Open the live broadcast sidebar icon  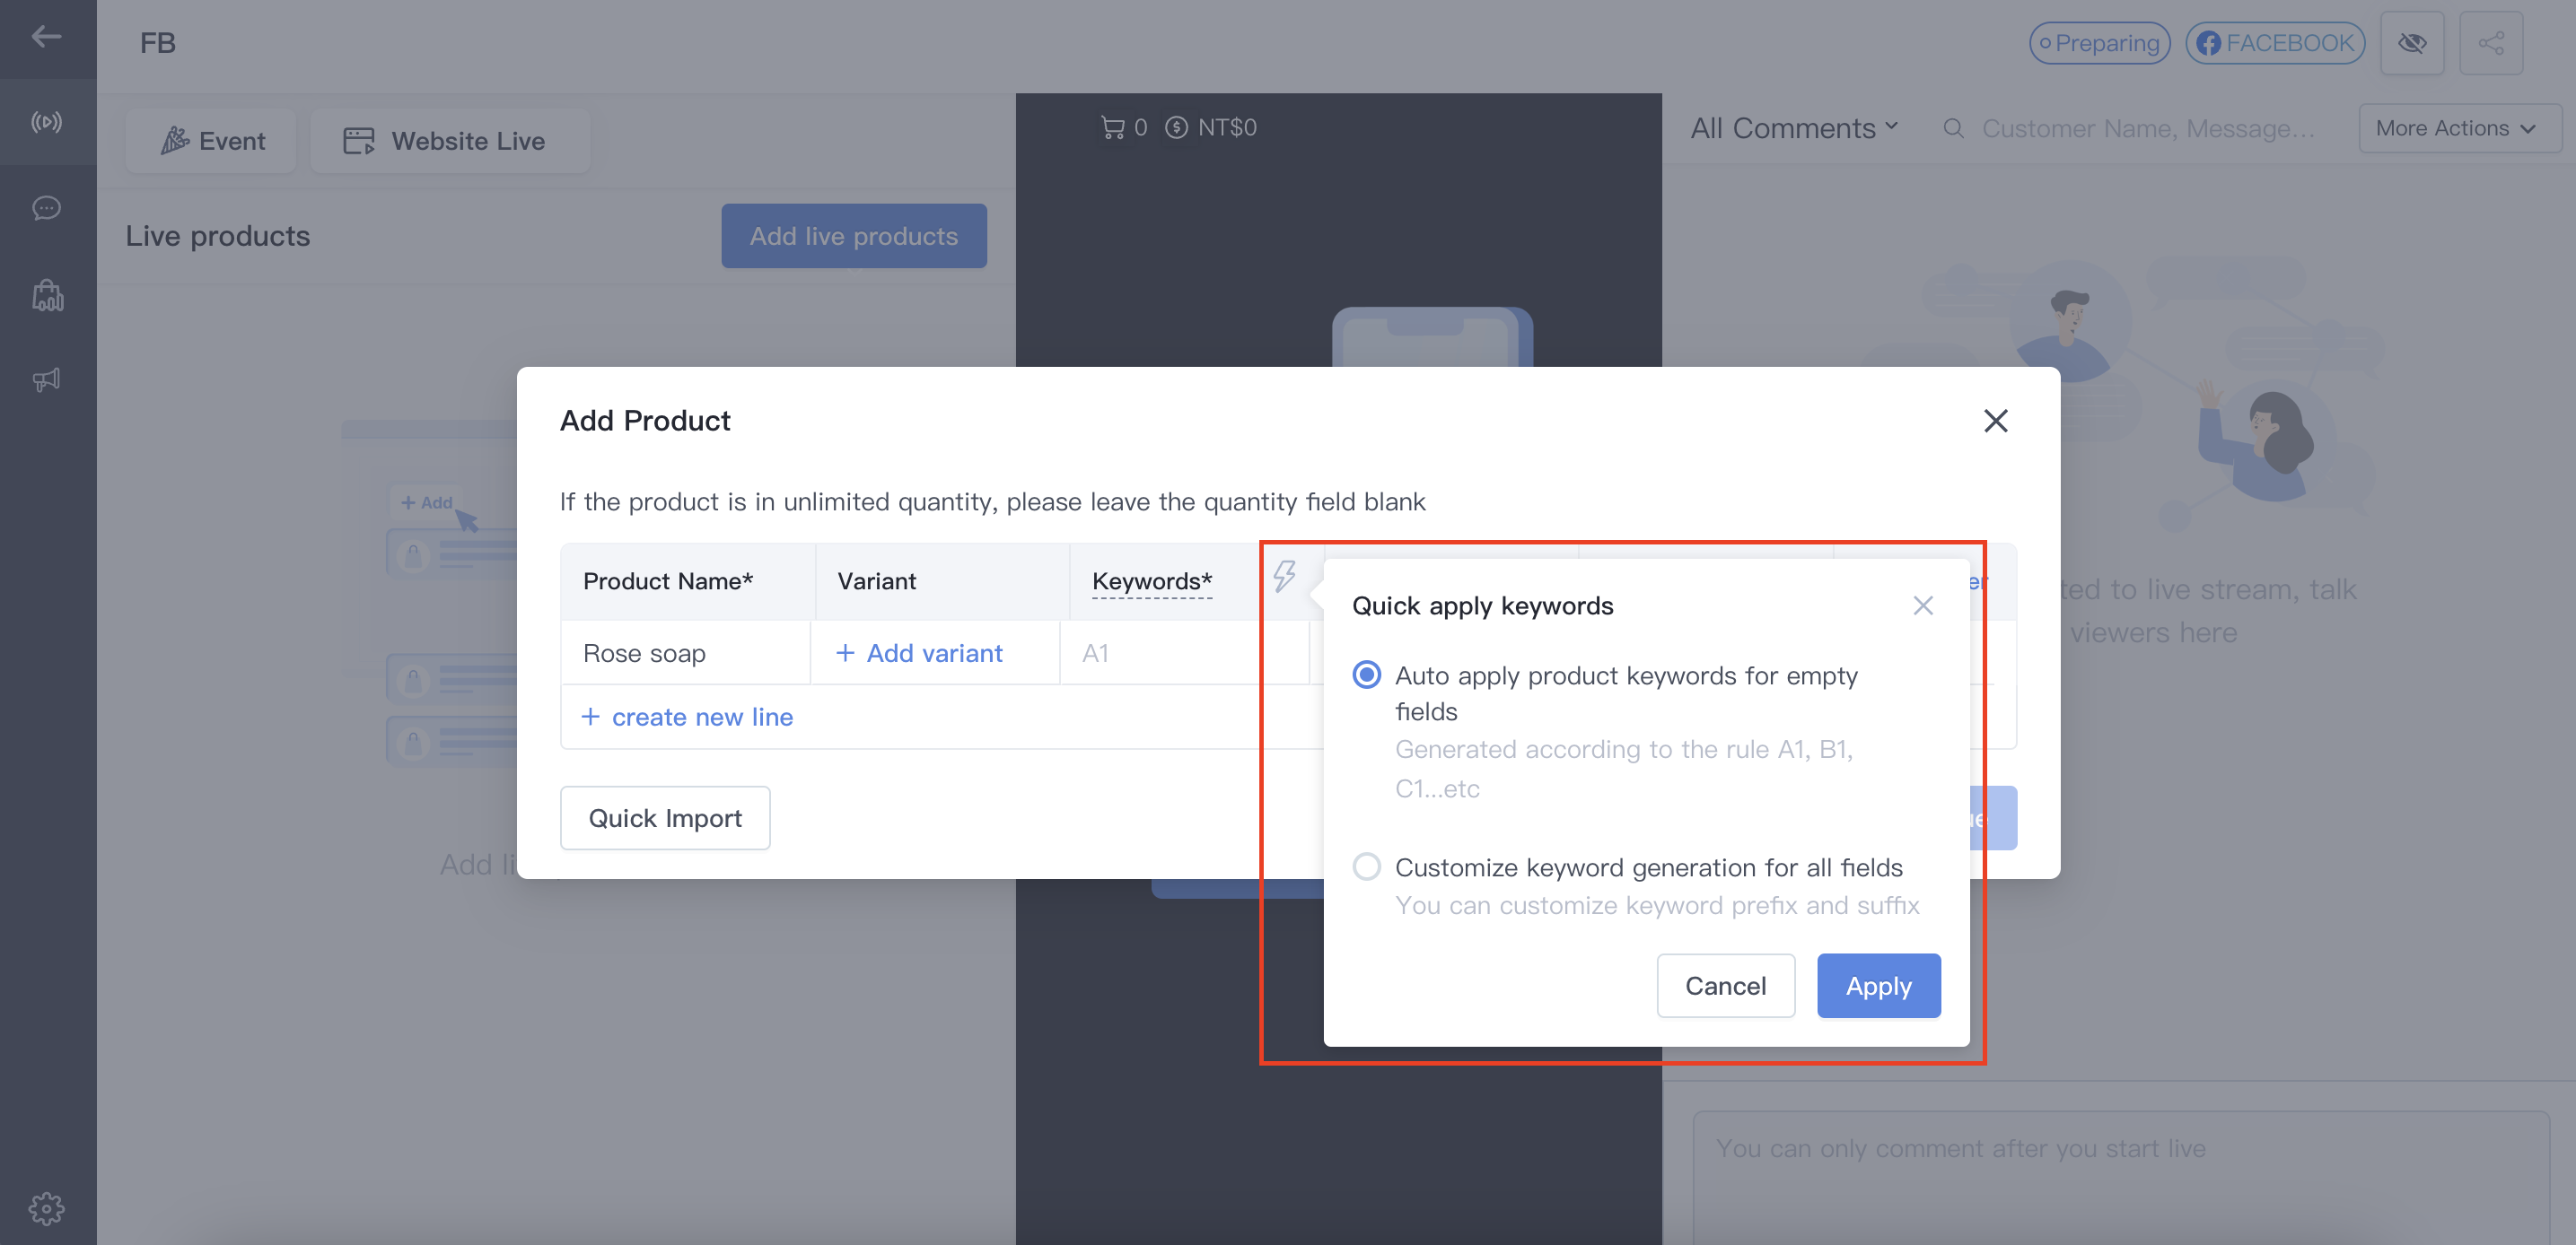coord(46,122)
